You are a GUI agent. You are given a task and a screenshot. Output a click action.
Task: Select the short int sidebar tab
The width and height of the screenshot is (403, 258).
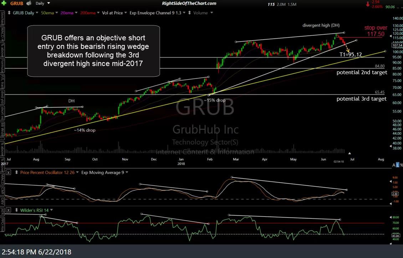tap(2, 113)
